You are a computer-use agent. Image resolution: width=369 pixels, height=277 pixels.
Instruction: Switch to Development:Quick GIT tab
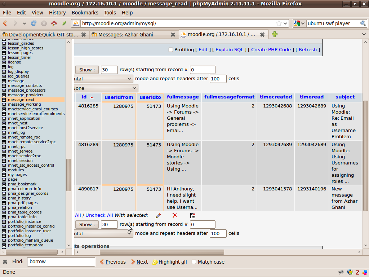click(44, 35)
